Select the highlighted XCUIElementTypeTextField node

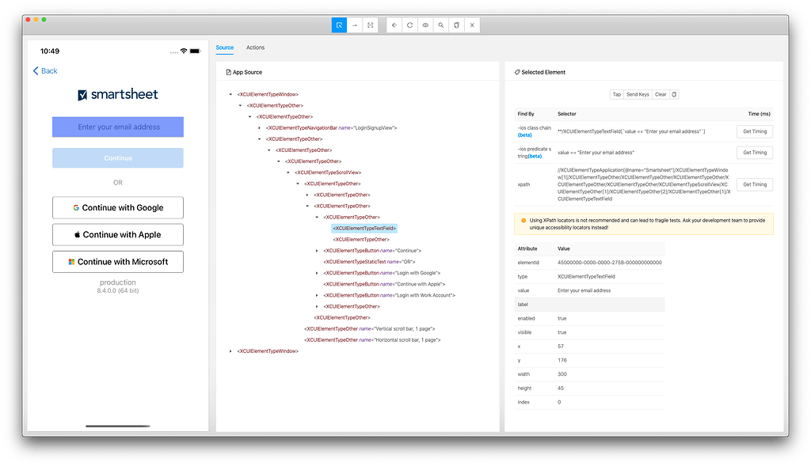pyautogui.click(x=365, y=229)
